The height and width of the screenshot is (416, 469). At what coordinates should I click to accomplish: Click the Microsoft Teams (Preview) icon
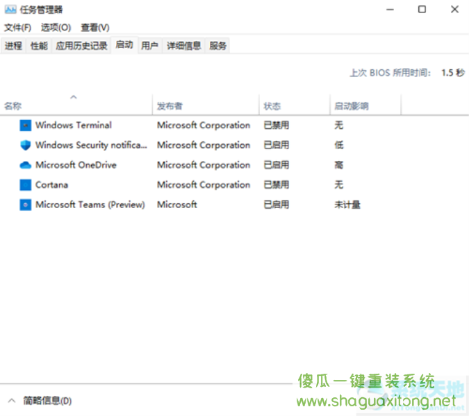pos(26,205)
